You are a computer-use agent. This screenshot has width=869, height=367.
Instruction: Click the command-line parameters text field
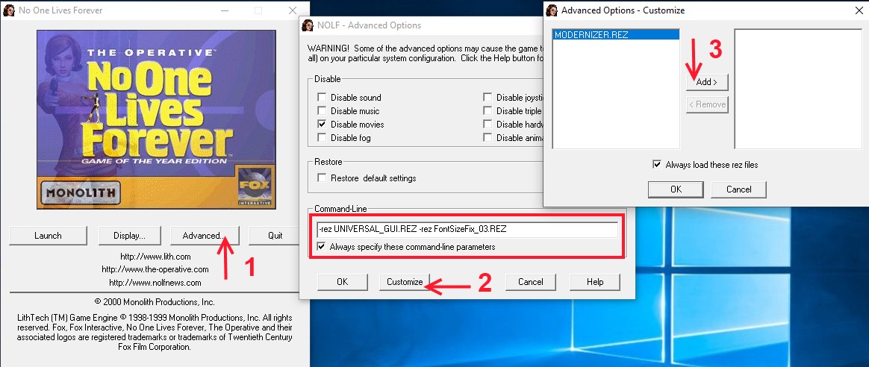[467, 229]
